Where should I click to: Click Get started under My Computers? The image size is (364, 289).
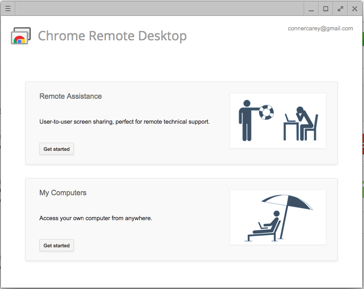tap(57, 246)
